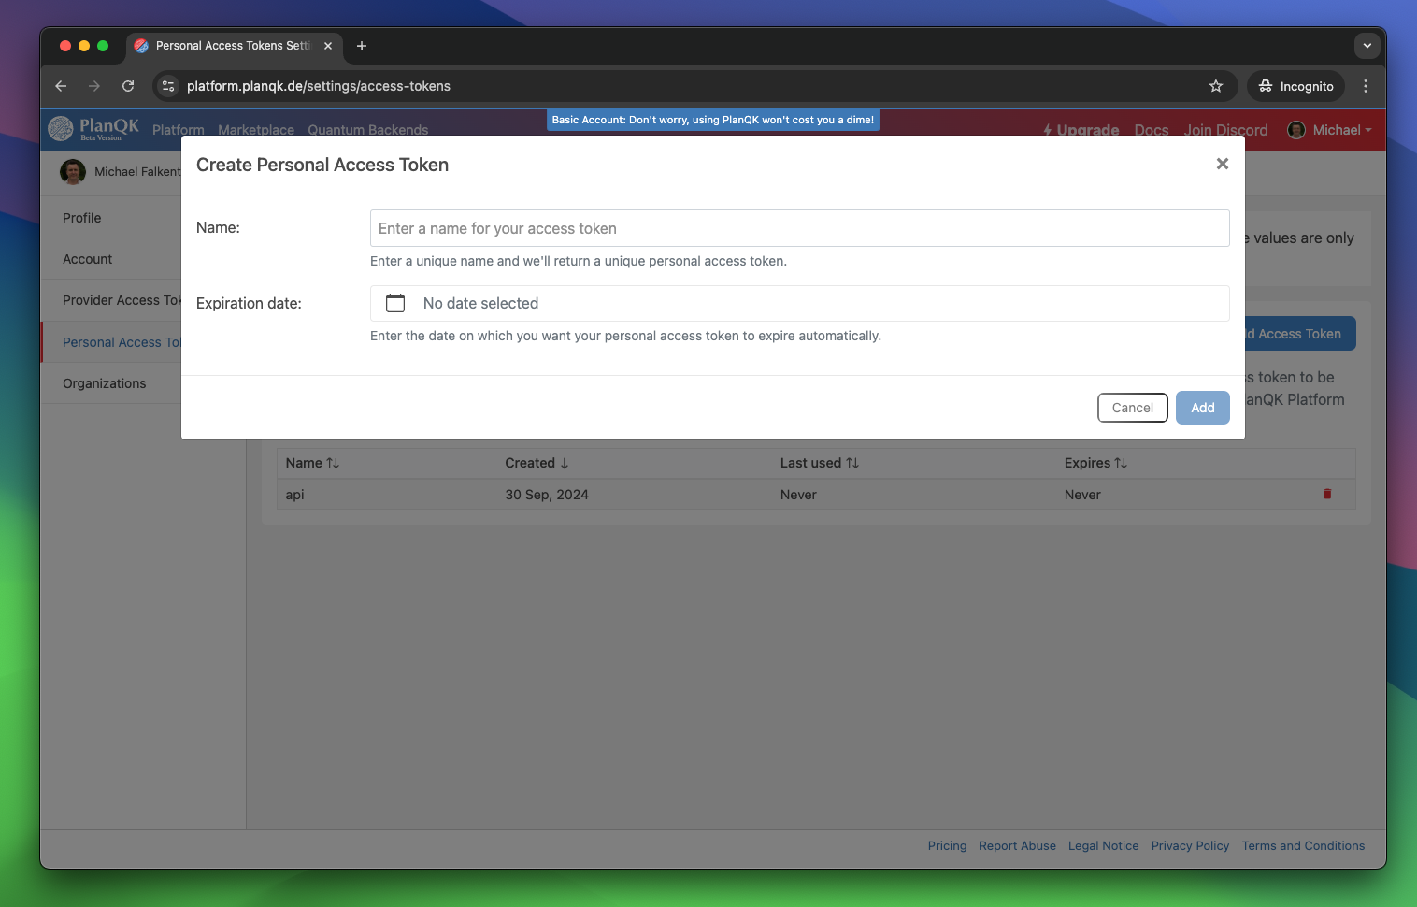
Task: Open a new browser tab
Action: tap(362, 46)
